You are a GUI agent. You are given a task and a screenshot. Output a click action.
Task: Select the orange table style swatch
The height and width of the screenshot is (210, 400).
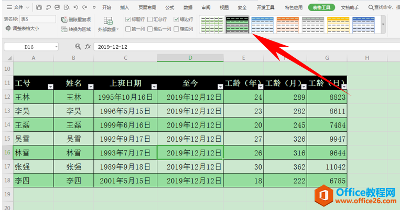288,24
